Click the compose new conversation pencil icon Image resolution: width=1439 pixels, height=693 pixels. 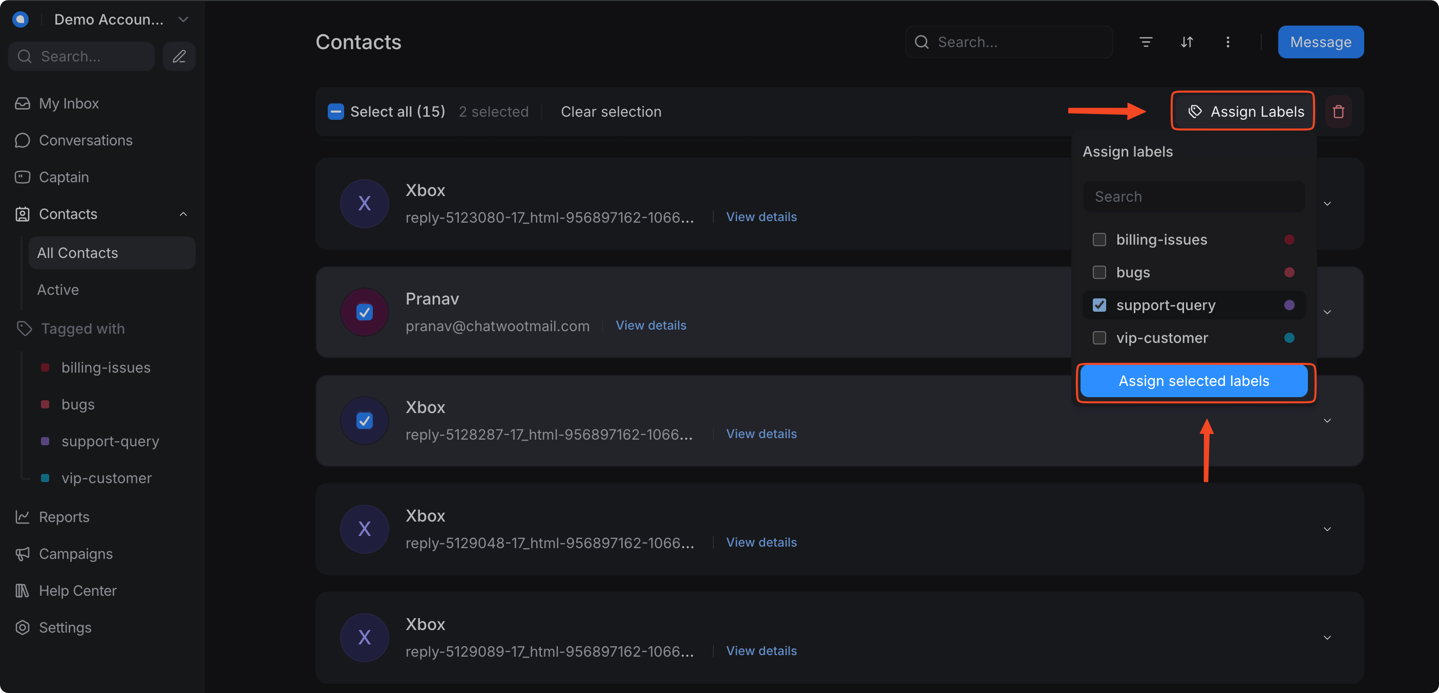(179, 56)
